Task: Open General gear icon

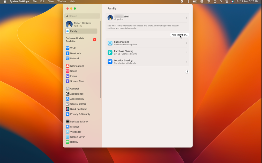Action: click(x=68, y=89)
